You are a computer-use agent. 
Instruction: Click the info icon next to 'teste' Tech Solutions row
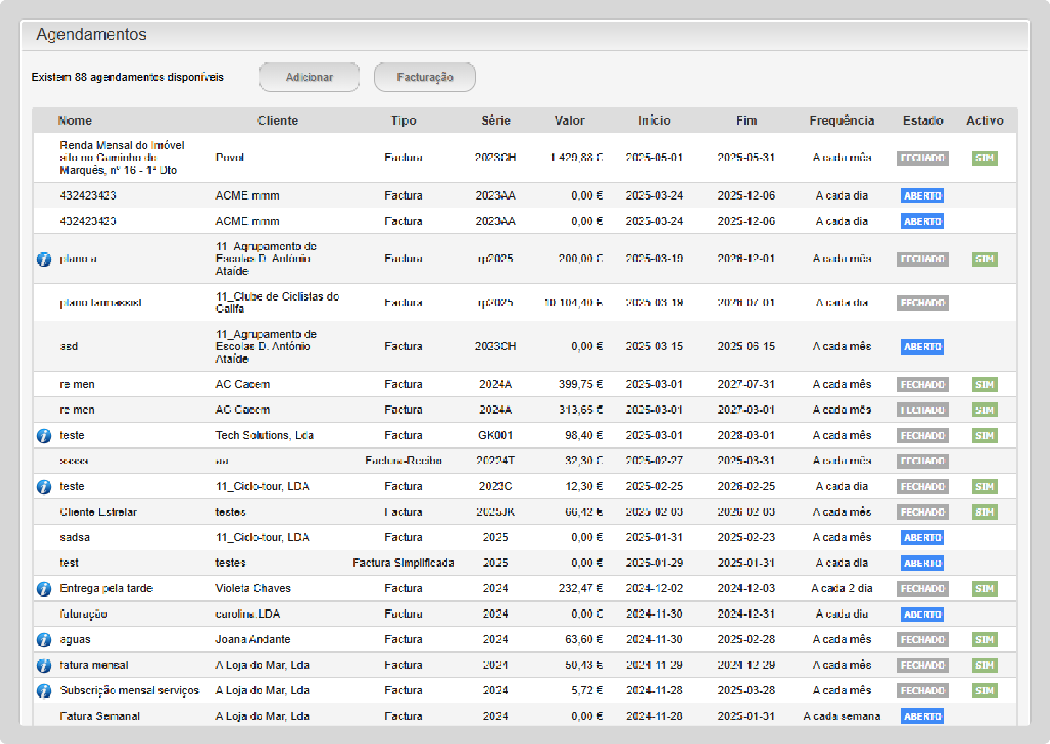(x=44, y=436)
